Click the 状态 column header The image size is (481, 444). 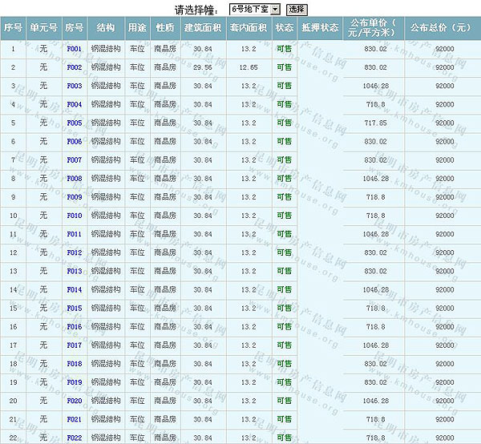coord(284,27)
